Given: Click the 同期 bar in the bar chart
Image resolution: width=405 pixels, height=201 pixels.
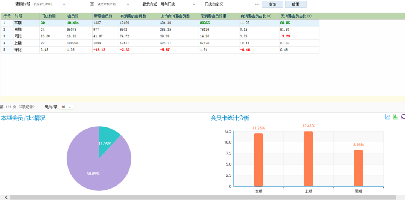Looking at the screenshot, I should (358, 168).
